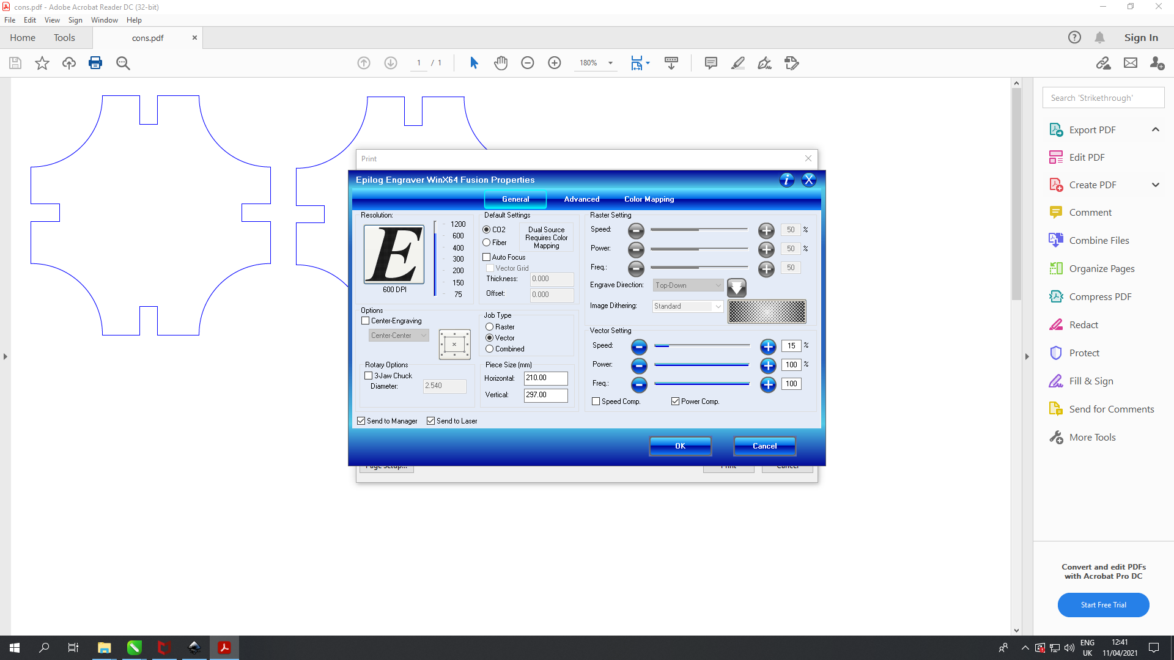Click the Horizontal piece size field
Screen dimensions: 1174x660
[x=545, y=378]
